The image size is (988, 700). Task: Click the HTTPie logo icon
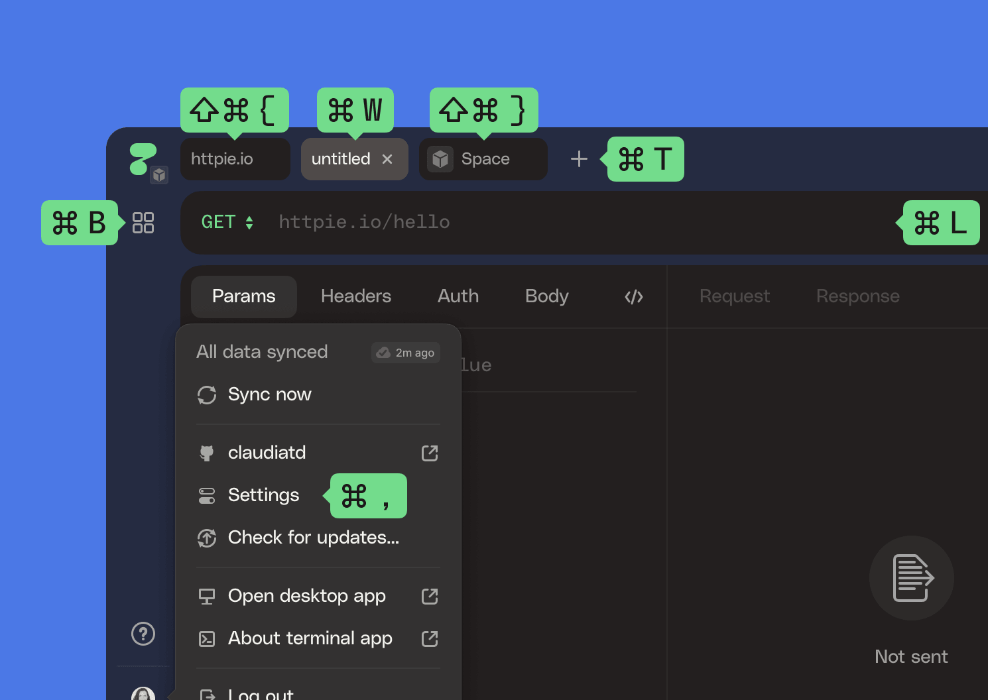pyautogui.click(x=143, y=159)
